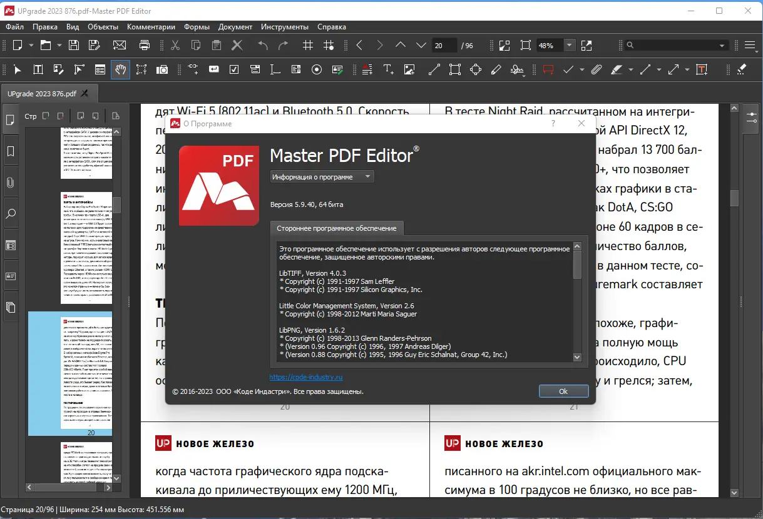Click the dialog help question mark
The image size is (763, 519).
(x=553, y=124)
